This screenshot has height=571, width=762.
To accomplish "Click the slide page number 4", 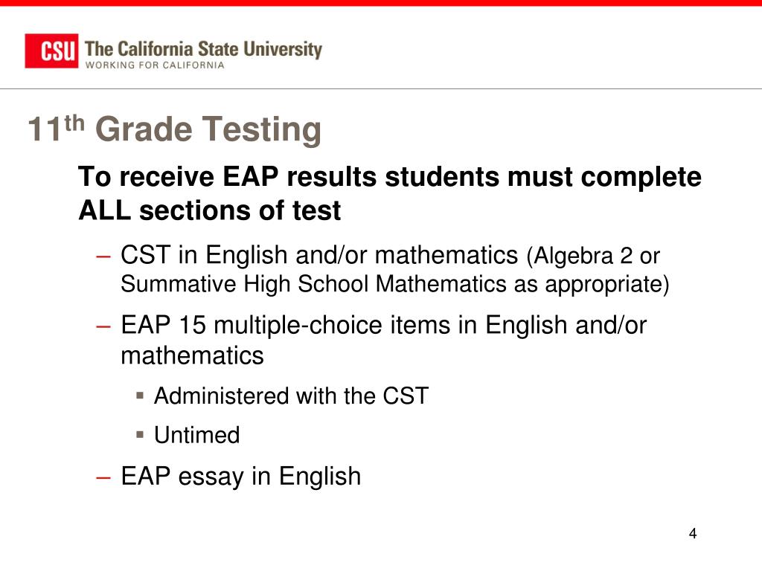I will (693, 534).
